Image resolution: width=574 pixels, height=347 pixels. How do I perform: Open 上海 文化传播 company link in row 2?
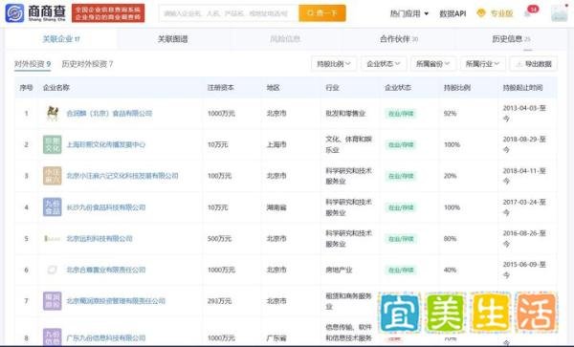click(x=106, y=144)
